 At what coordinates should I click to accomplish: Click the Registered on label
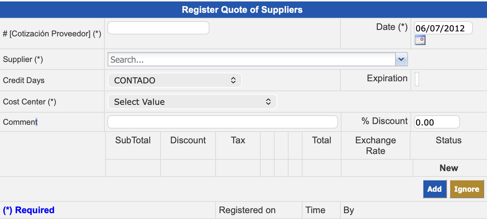(x=247, y=210)
